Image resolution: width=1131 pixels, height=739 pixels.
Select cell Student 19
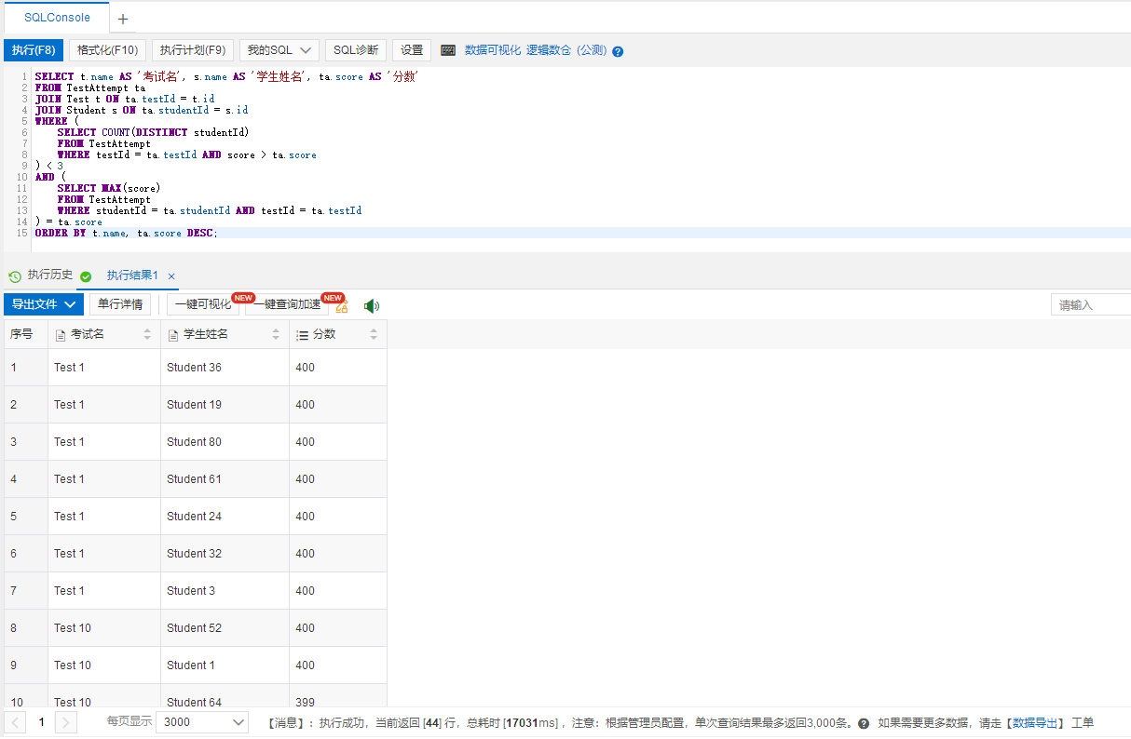225,405
